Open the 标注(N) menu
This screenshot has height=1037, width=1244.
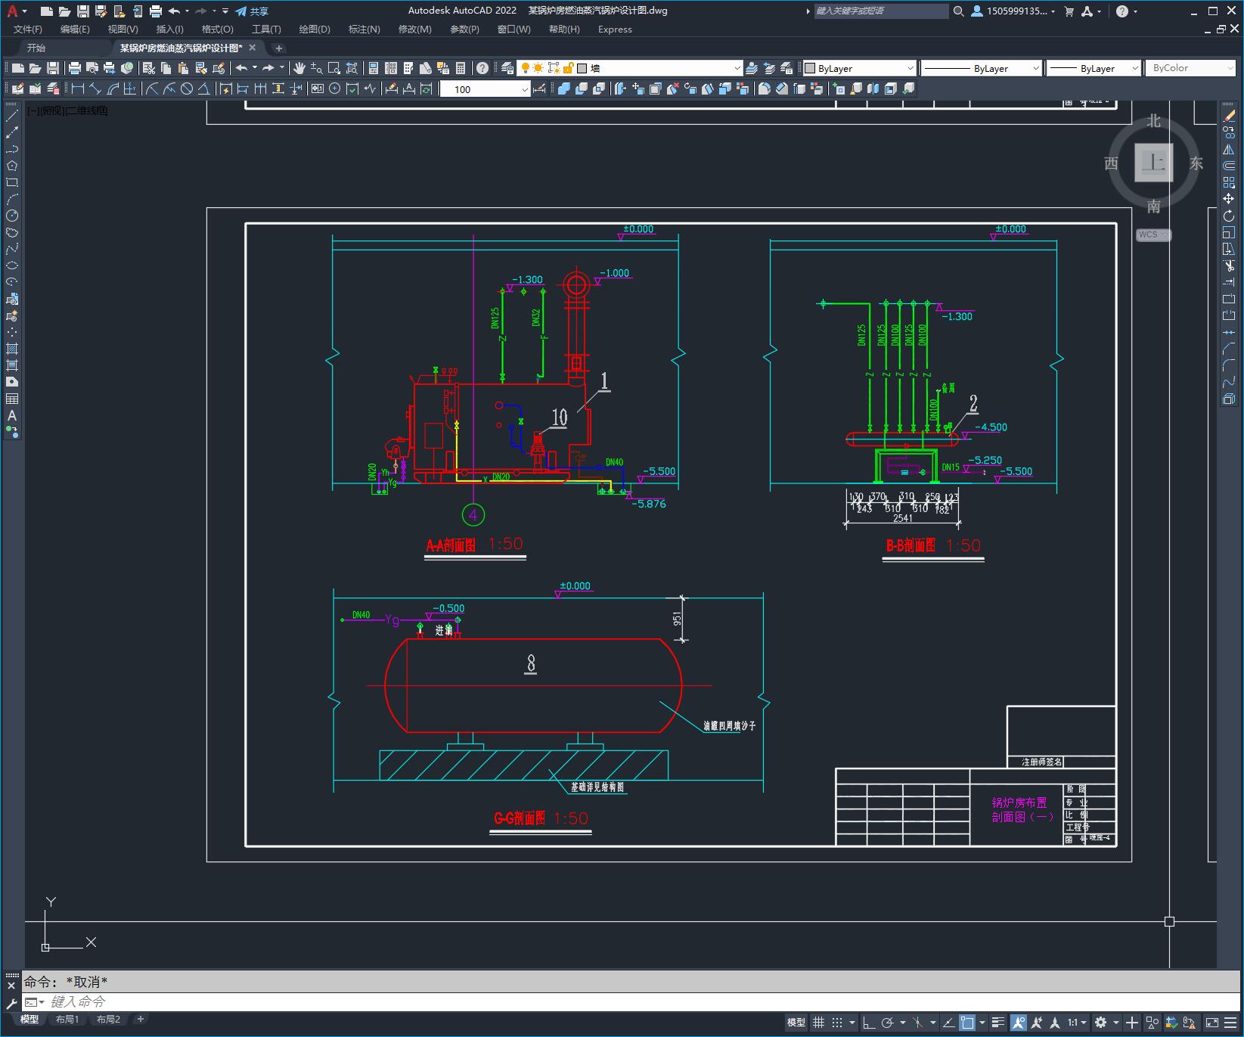[x=364, y=29]
